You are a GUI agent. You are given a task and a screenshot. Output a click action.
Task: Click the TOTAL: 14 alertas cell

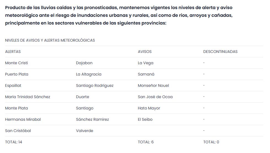pyautogui.click(x=13, y=142)
